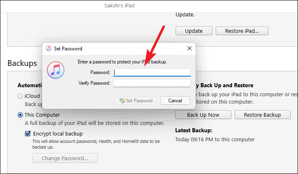Screen dimensions: 298x174
Task: Click the Backups section heading
Action: click(x=22, y=63)
